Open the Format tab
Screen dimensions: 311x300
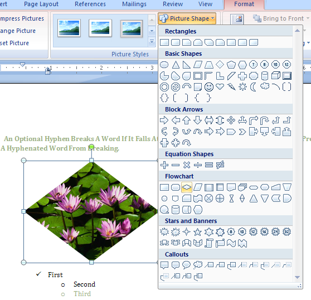coord(244,4)
